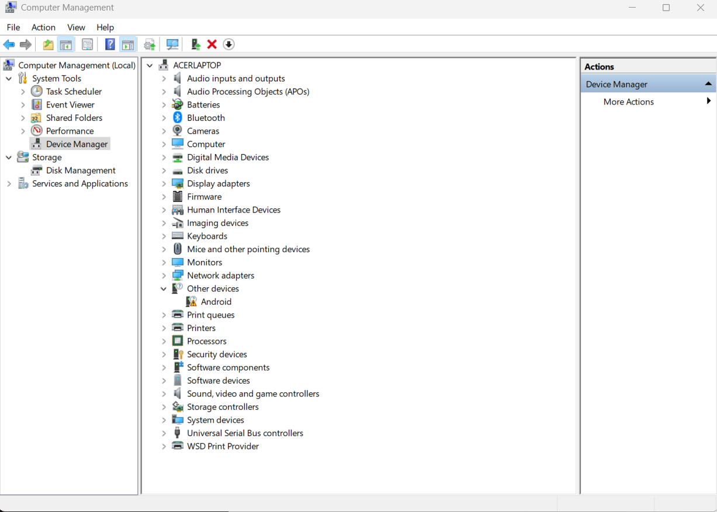The width and height of the screenshot is (717, 512).
Task: Expand the Network adapters node
Action: tap(164, 276)
